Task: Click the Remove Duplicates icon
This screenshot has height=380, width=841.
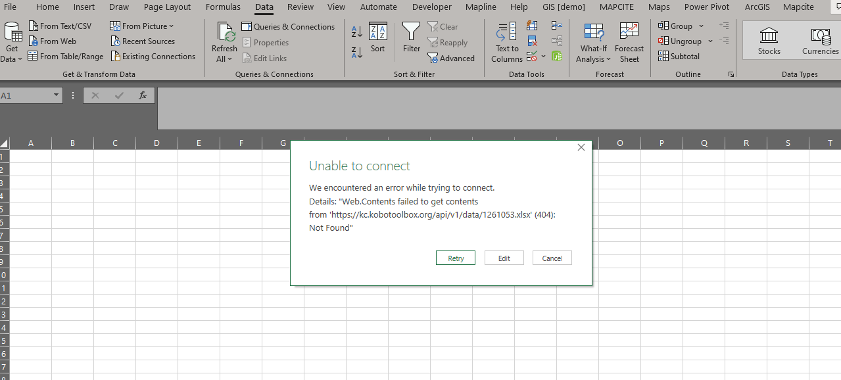Action: tap(532, 41)
